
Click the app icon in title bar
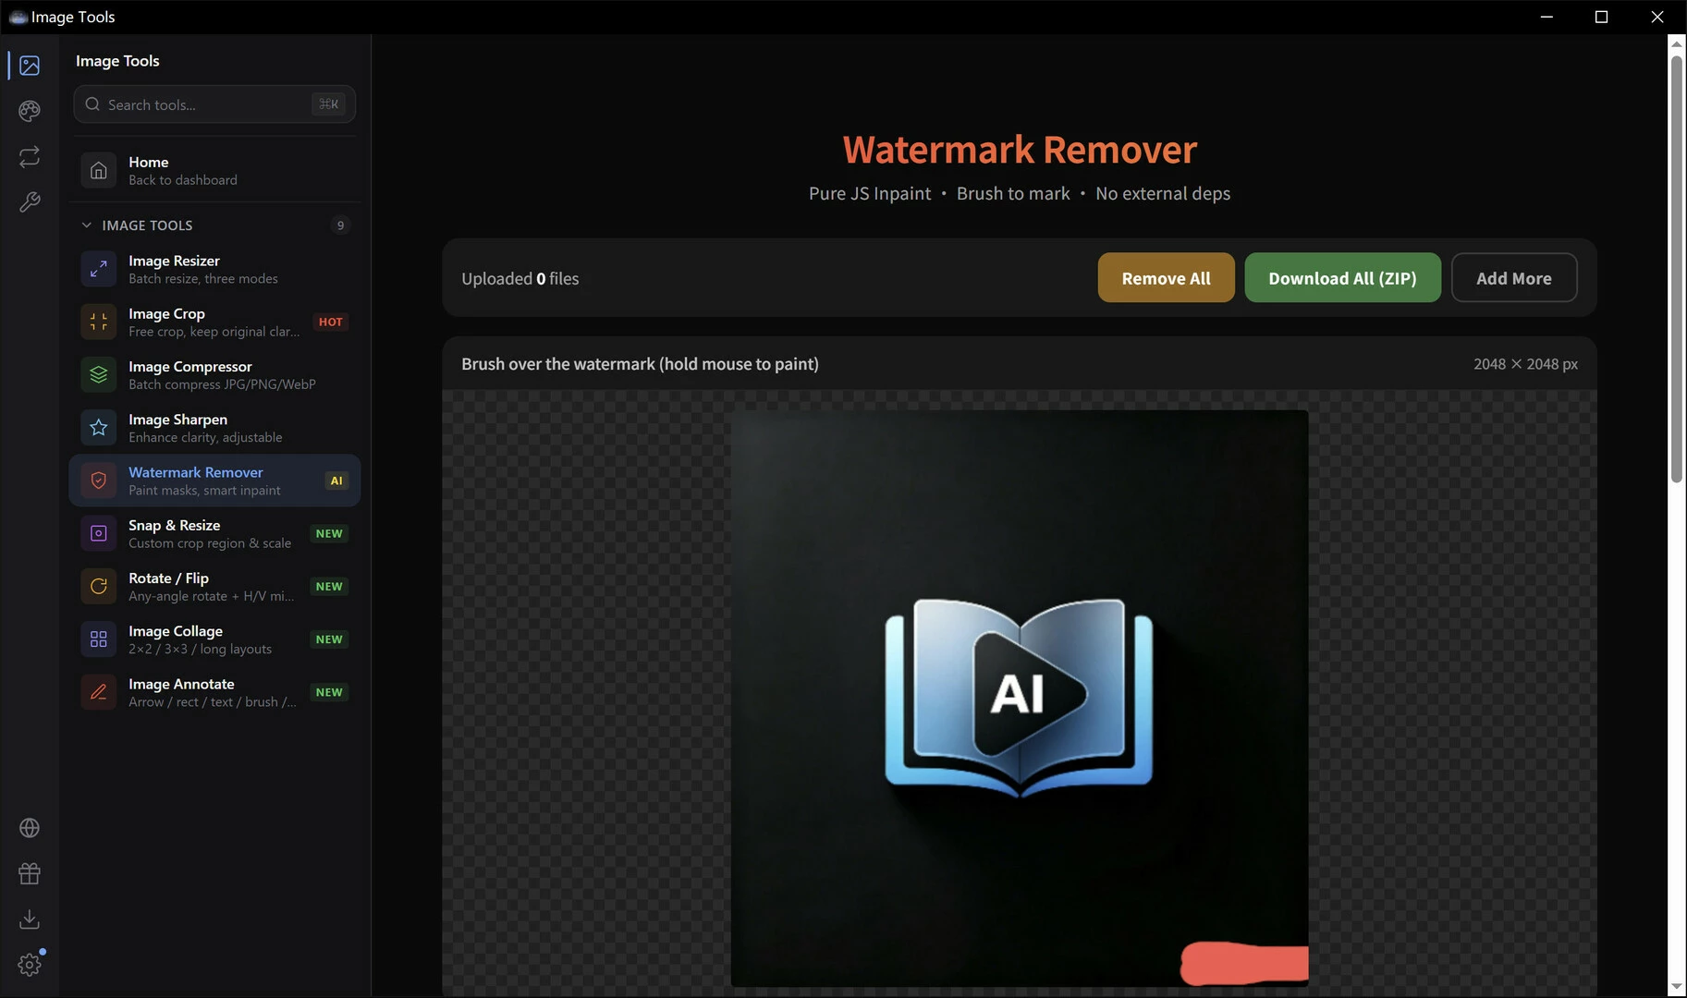(x=18, y=17)
